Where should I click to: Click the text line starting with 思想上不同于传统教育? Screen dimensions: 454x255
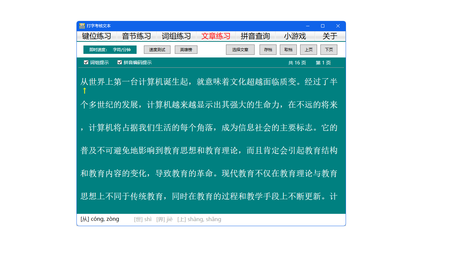209,197
